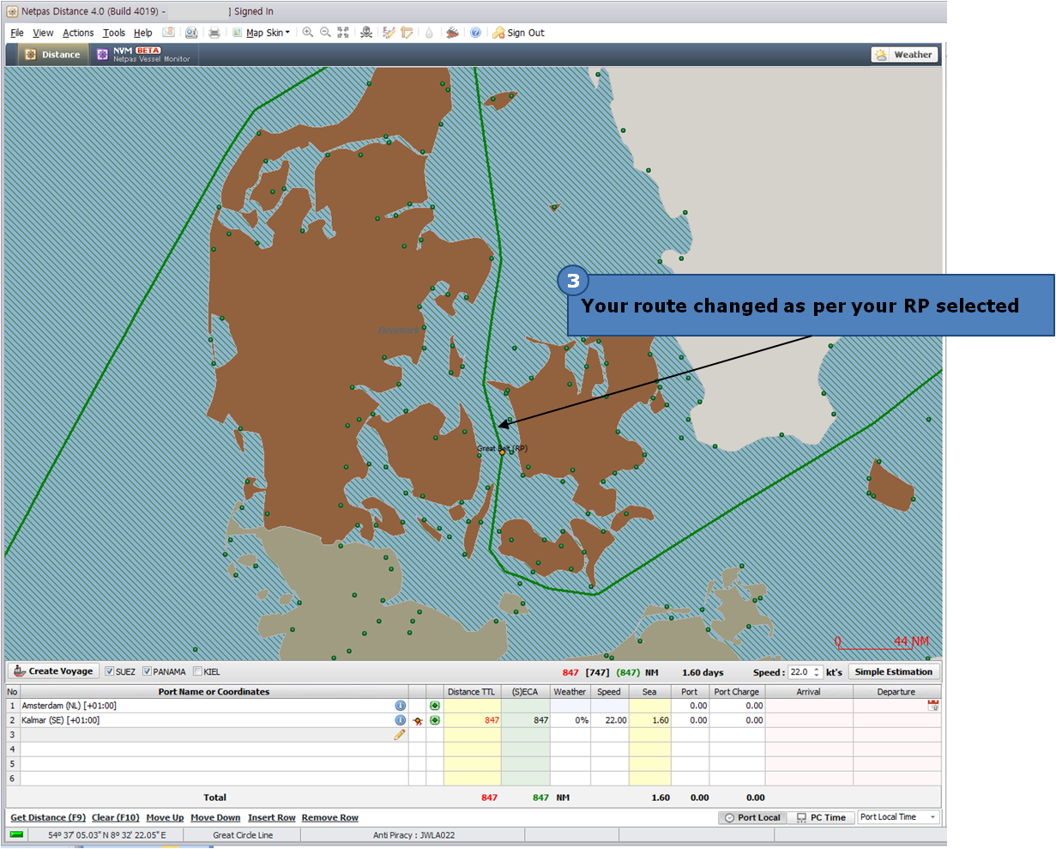Open the Tools menu
Image resolution: width=1056 pixels, height=849 pixels.
114,33
